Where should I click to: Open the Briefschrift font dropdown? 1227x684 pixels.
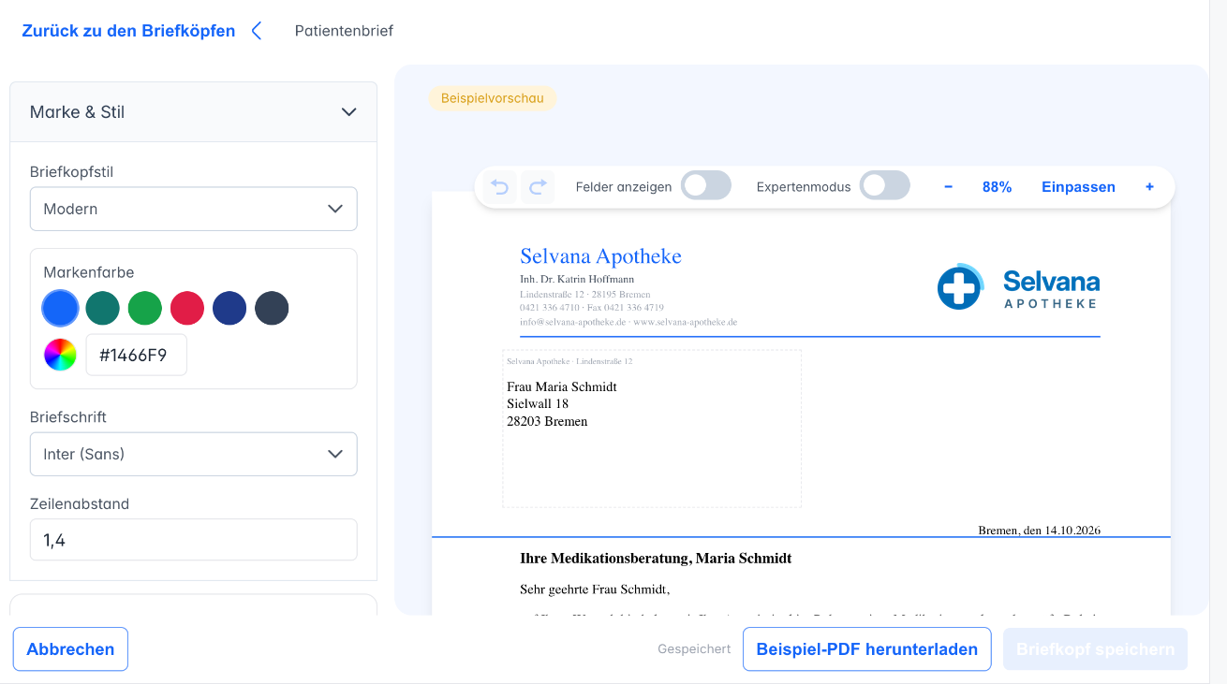pyautogui.click(x=193, y=454)
